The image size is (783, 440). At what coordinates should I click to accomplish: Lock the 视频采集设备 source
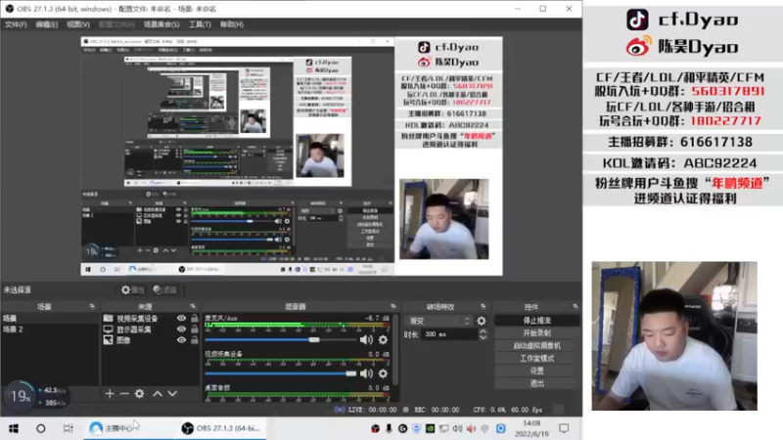click(x=194, y=318)
